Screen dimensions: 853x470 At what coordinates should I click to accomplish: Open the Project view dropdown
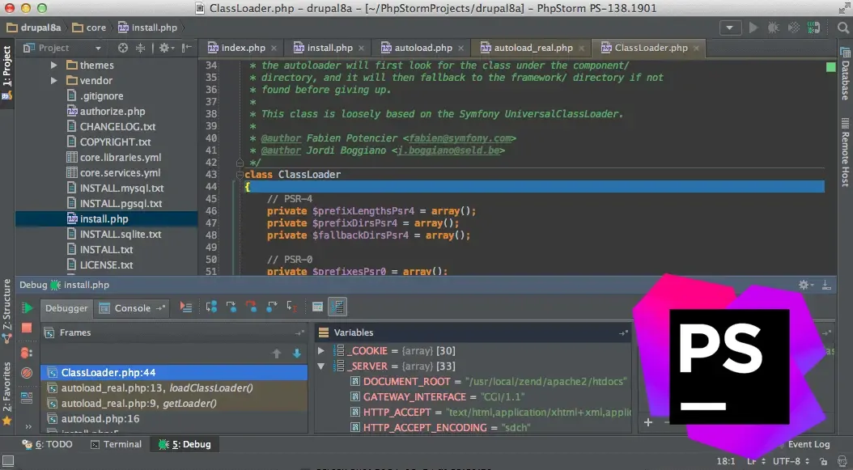(98, 48)
